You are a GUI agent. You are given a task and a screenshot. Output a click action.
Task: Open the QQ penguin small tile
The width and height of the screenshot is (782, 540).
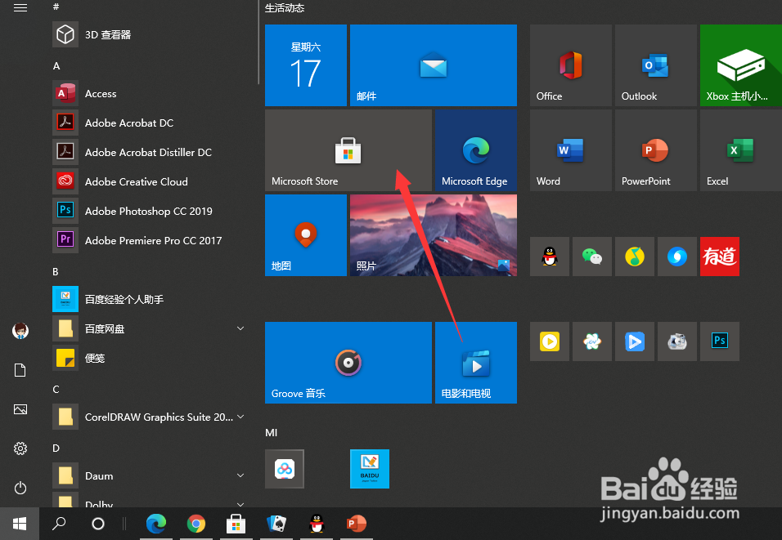point(550,257)
